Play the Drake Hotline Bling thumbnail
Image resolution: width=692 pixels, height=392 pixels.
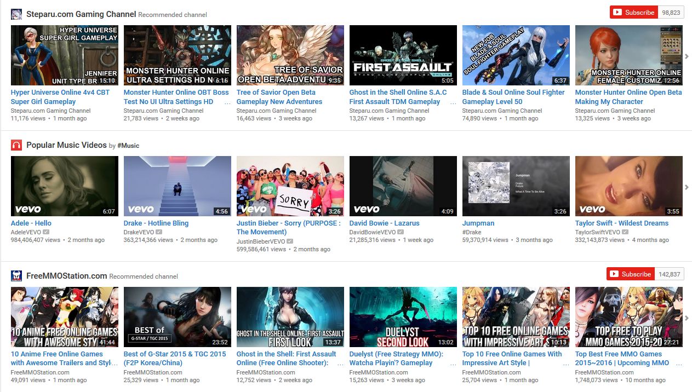tap(178, 186)
